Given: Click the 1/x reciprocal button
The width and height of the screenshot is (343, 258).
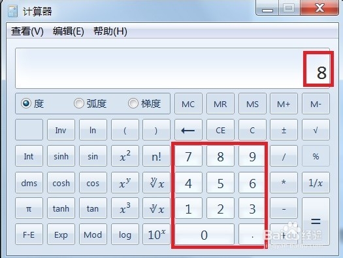Looking at the screenshot, I should coord(316,183).
